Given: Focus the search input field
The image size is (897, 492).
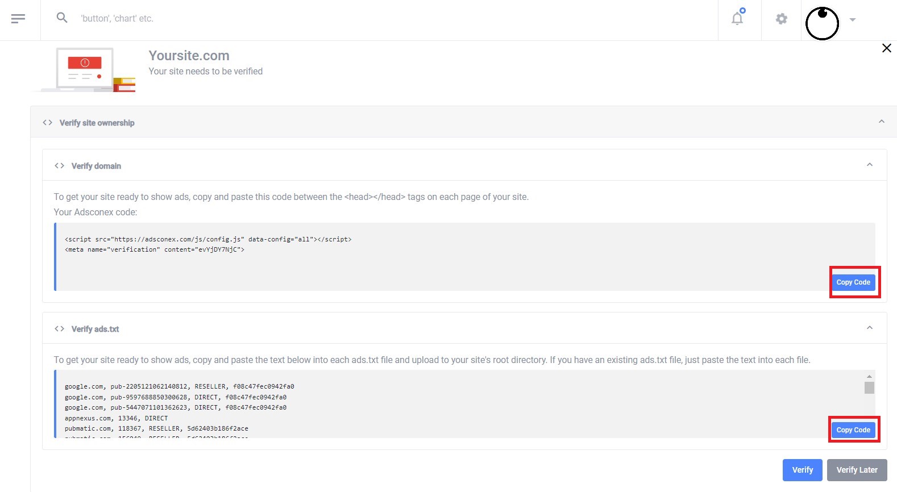Looking at the screenshot, I should (341, 19).
